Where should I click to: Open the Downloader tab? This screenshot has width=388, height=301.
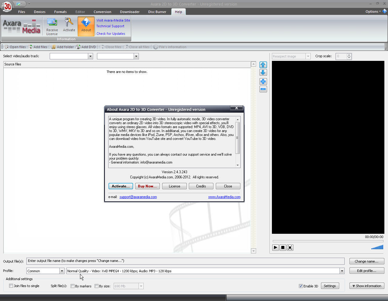tap(130, 12)
